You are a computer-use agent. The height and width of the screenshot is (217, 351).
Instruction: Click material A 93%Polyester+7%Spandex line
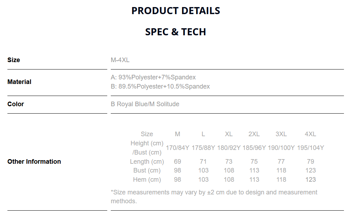pos(153,77)
